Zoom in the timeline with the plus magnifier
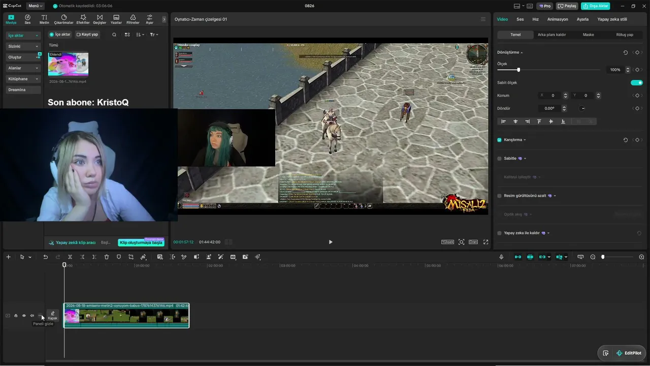Screen dimensions: 650x366 (x=641, y=257)
